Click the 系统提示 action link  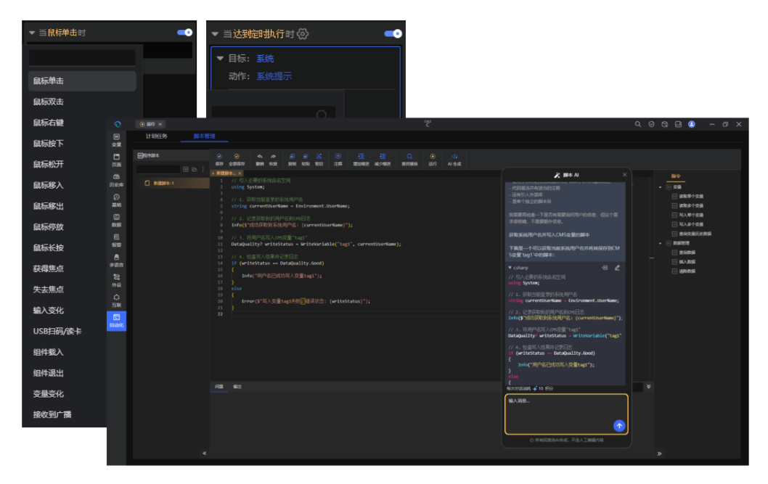274,76
